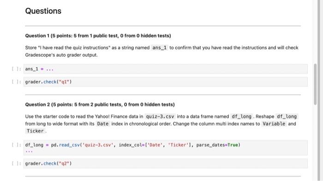The height and width of the screenshot is (181, 323).
Task: Click the execution prompt beside grader.check("q2")
Action: pos(17,163)
